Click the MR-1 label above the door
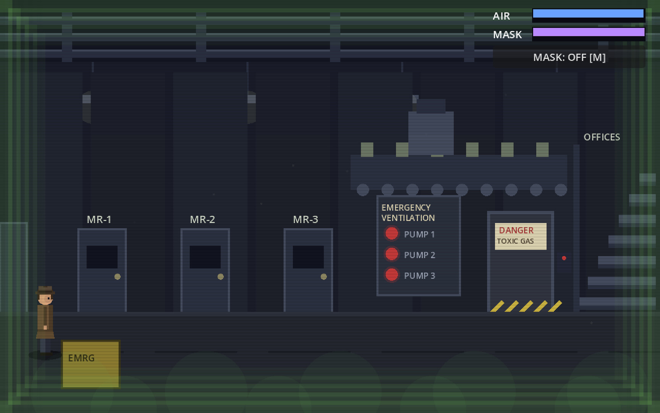 pyautogui.click(x=99, y=220)
